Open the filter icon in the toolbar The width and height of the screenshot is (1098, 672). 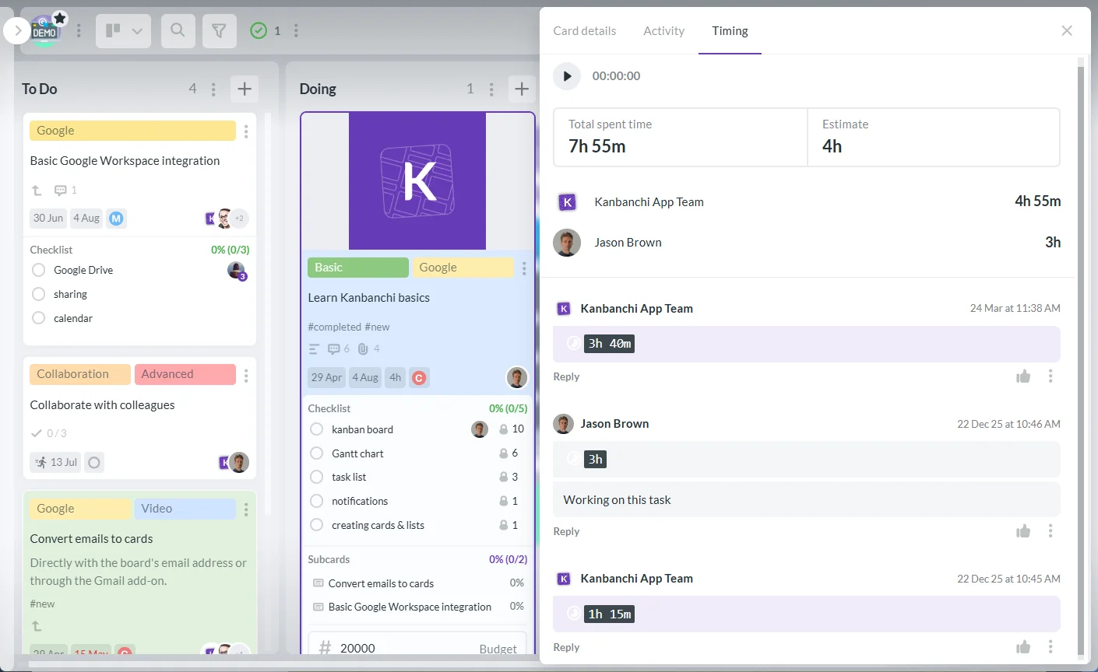click(x=220, y=30)
